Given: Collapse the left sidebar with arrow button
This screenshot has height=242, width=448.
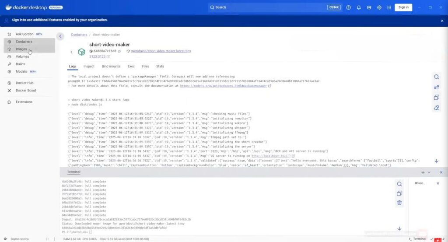Looking at the screenshot, I should (x=61, y=36).
